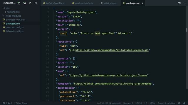
Task: Click the "ISC" license value
Action: click(75, 67)
